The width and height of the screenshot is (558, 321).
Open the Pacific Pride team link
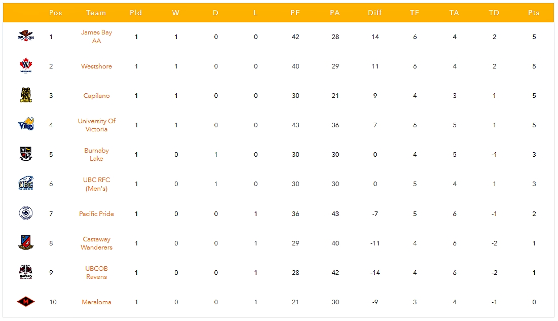(96, 213)
